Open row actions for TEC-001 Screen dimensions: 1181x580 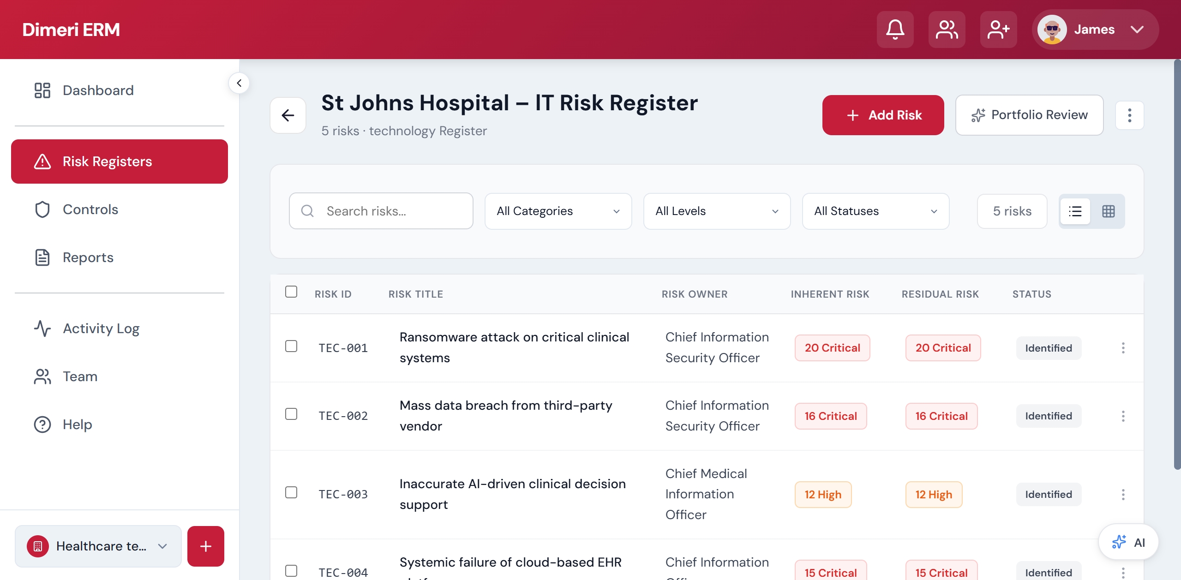click(x=1123, y=348)
